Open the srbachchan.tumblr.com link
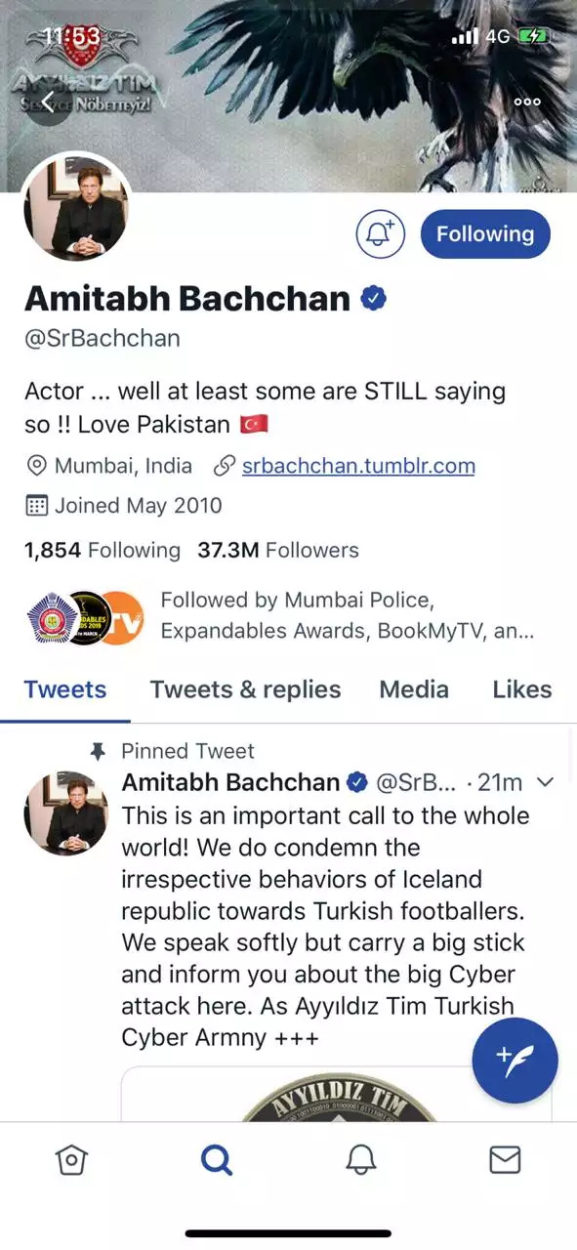Screen dimensions: 577x1250 point(358,466)
